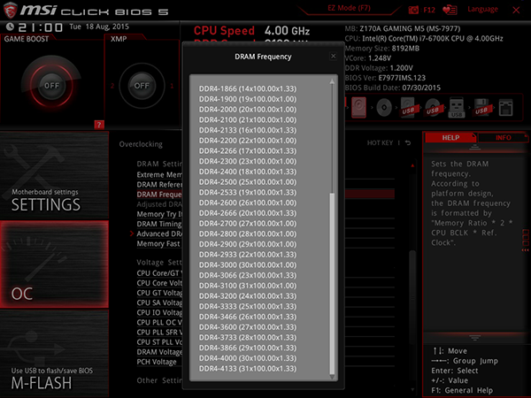Choose DDR4-2800 (28x100.00x1.00)
The height and width of the screenshot is (398, 531).
(x=248, y=233)
